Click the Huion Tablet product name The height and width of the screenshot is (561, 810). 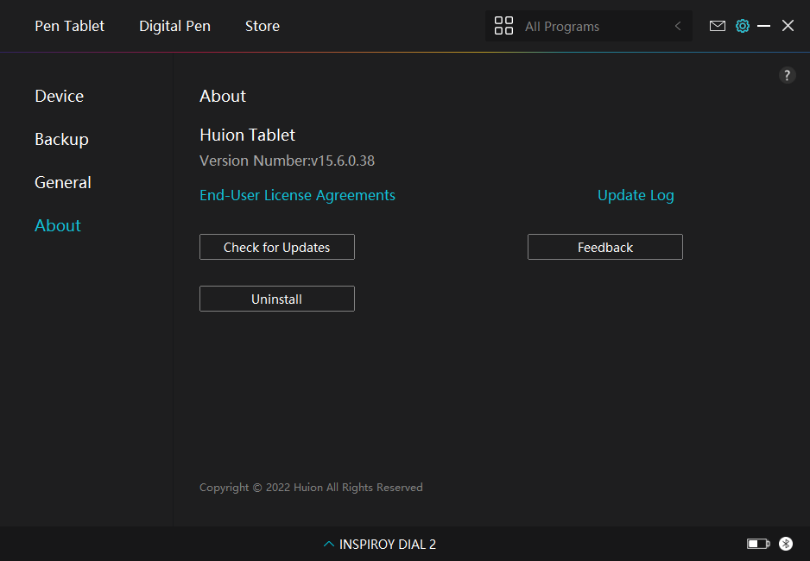(x=247, y=136)
